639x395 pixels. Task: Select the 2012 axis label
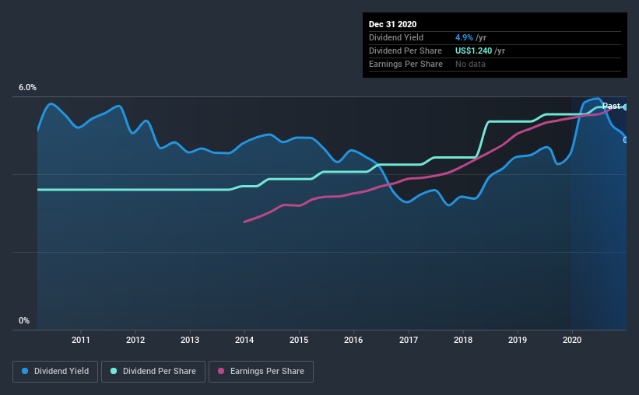point(135,340)
